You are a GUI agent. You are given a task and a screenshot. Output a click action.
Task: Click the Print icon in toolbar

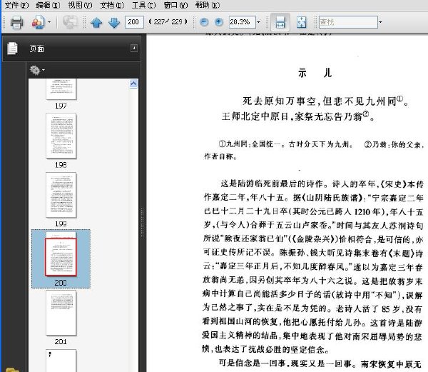pyautogui.click(x=16, y=22)
